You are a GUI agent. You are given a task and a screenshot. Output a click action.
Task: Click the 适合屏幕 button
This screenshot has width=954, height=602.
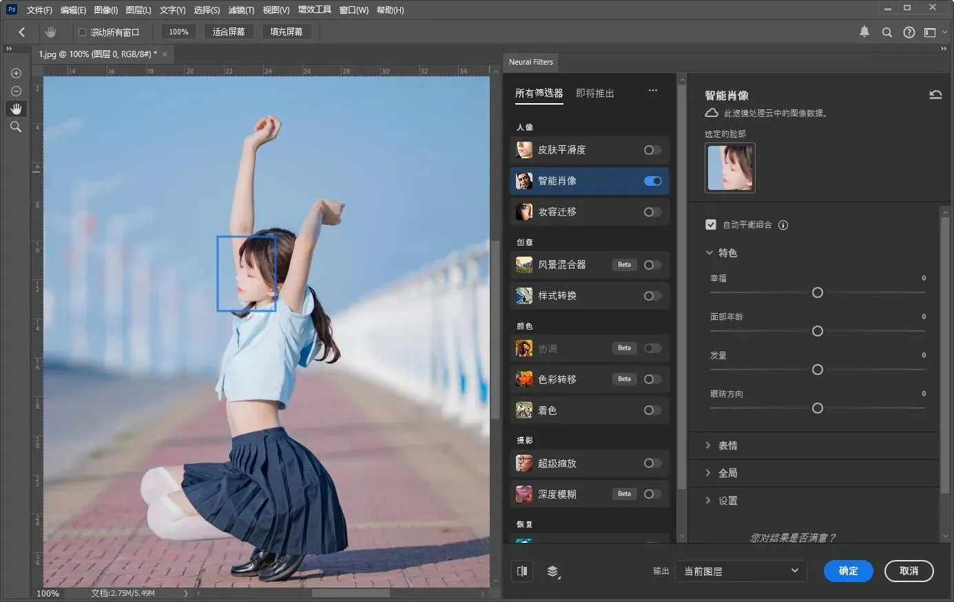(x=229, y=32)
